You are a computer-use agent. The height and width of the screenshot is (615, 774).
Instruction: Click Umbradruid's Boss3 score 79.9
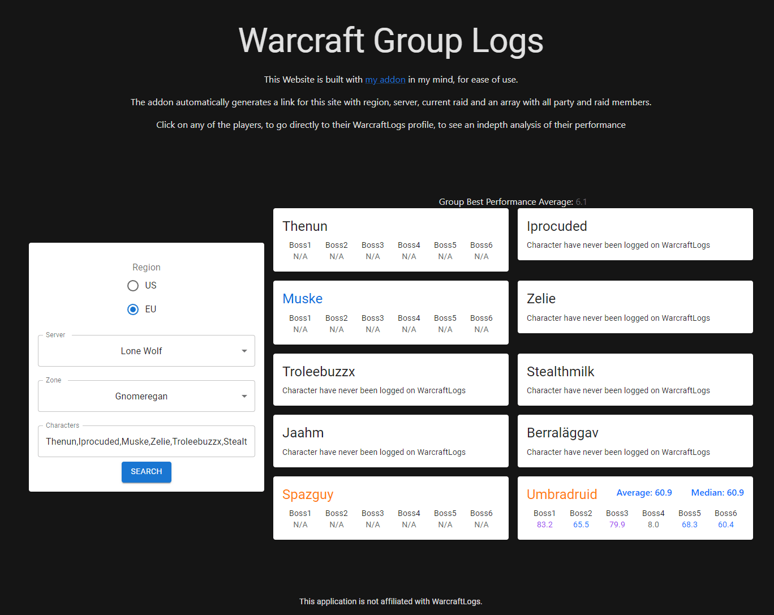(x=617, y=524)
